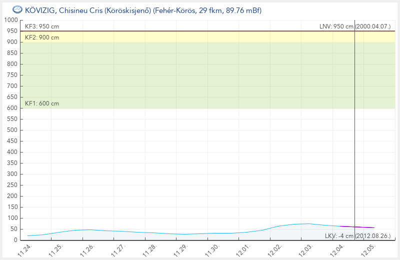400x260 pixels.
Task: Click the green KF1 alert band
Action: 200,75
